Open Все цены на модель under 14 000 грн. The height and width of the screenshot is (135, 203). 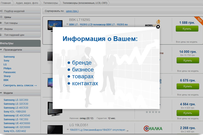point(188,71)
